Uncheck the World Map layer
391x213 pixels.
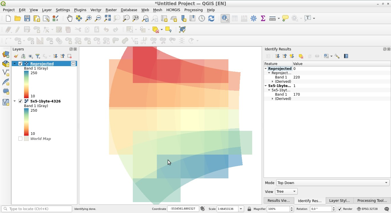20,139
